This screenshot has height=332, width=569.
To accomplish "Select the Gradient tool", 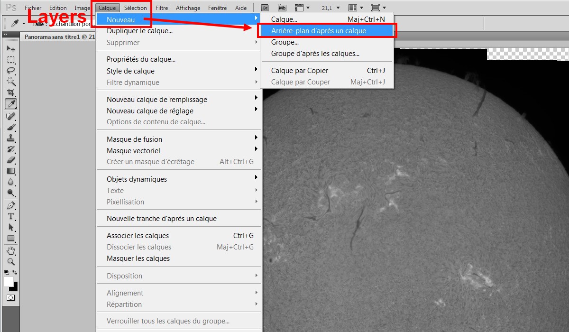I will [11, 171].
